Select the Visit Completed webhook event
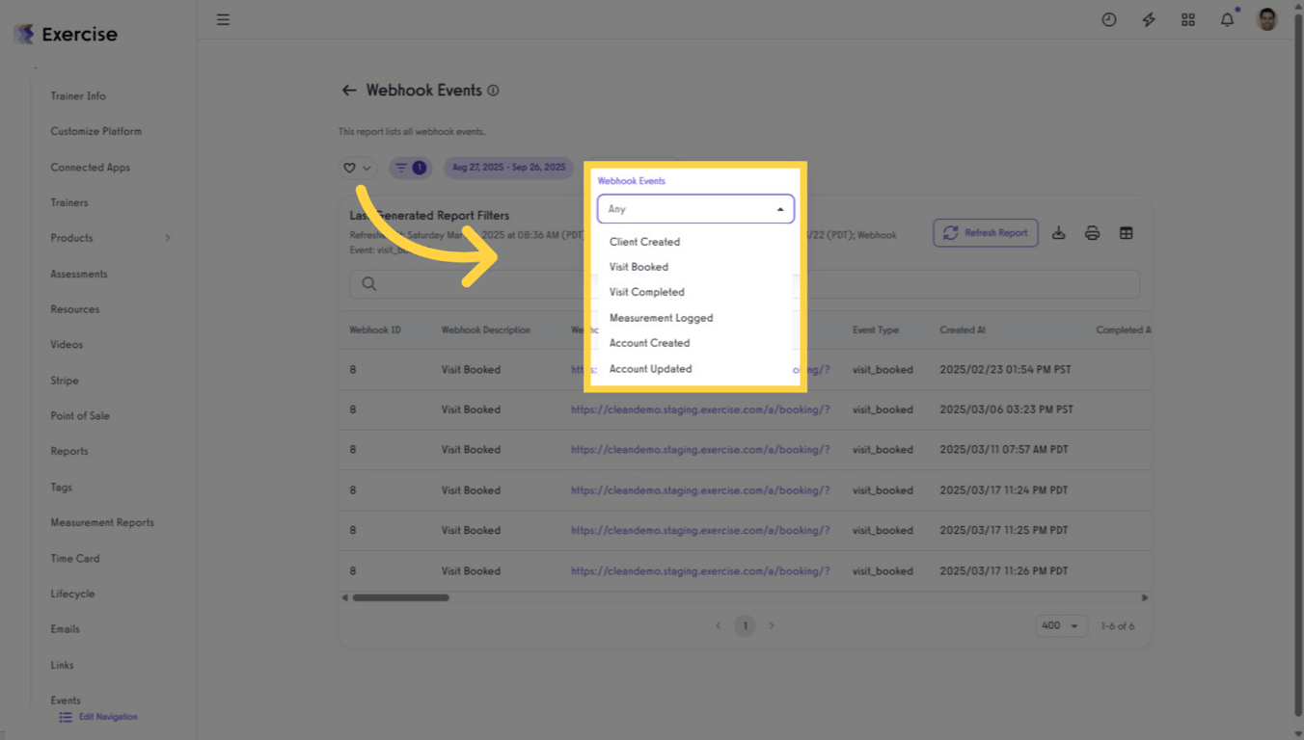 646,292
